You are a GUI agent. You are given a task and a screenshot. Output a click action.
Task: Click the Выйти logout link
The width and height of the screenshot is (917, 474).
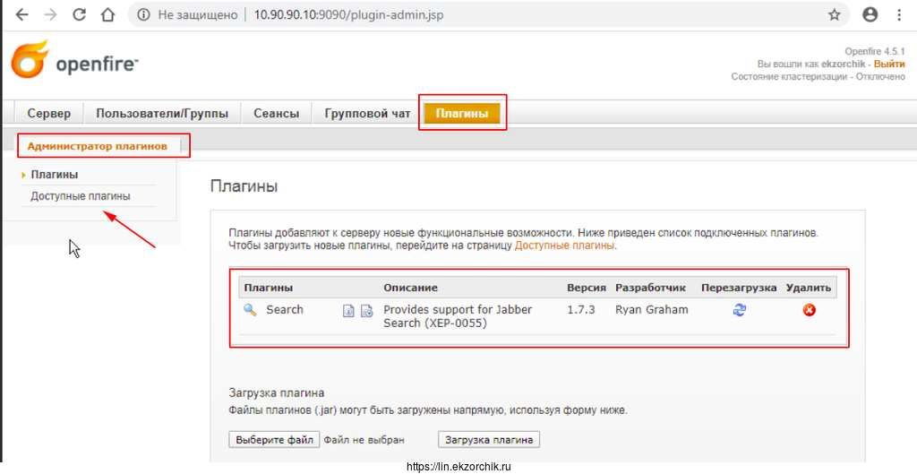889,65
